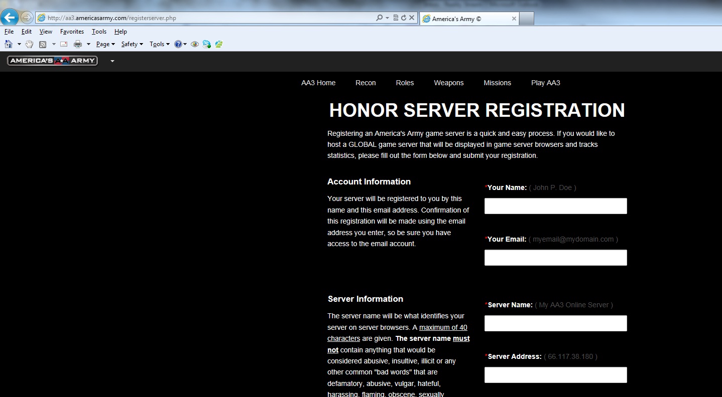
Task: Open the Recon navigation link
Action: click(x=366, y=83)
